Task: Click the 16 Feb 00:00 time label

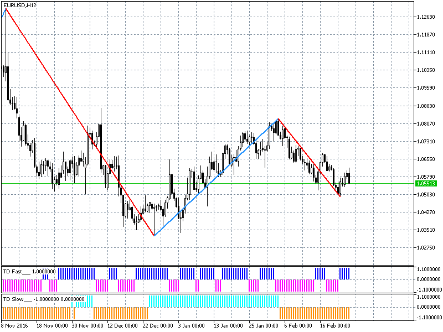Action: 335,326
